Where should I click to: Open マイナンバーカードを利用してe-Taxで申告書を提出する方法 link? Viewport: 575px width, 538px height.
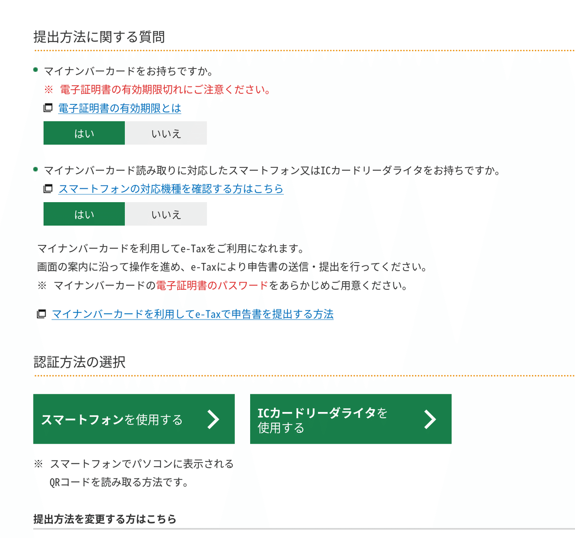click(x=193, y=314)
